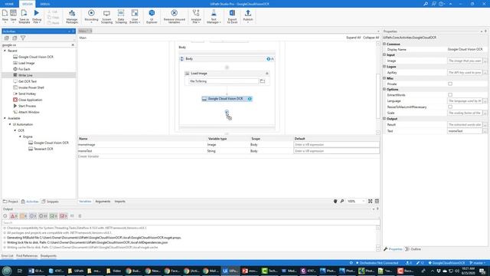This screenshot has height=276, width=490.
Task: Switch to the Snippets panel tab
Action: point(51,202)
